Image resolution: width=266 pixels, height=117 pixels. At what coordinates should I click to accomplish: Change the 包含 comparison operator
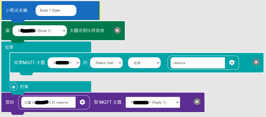(x=144, y=63)
